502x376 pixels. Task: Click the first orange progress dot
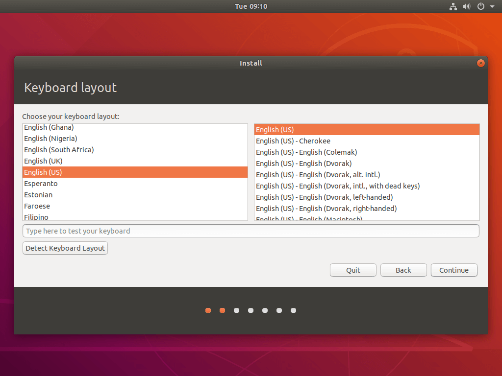[x=208, y=310]
